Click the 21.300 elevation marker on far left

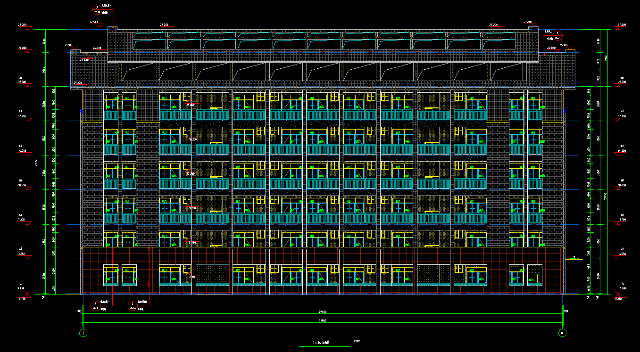pos(21,82)
